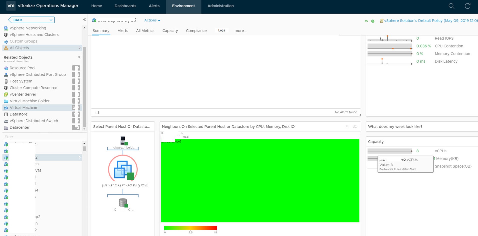Click the Memory Contention metric label

(452, 54)
